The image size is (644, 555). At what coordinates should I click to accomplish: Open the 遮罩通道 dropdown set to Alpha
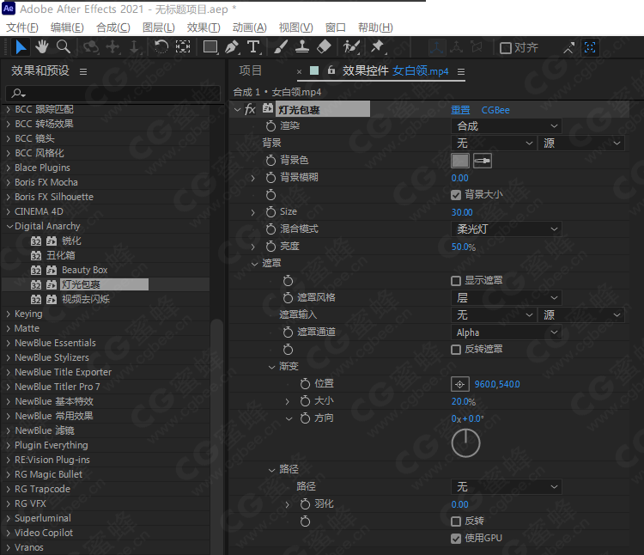507,332
